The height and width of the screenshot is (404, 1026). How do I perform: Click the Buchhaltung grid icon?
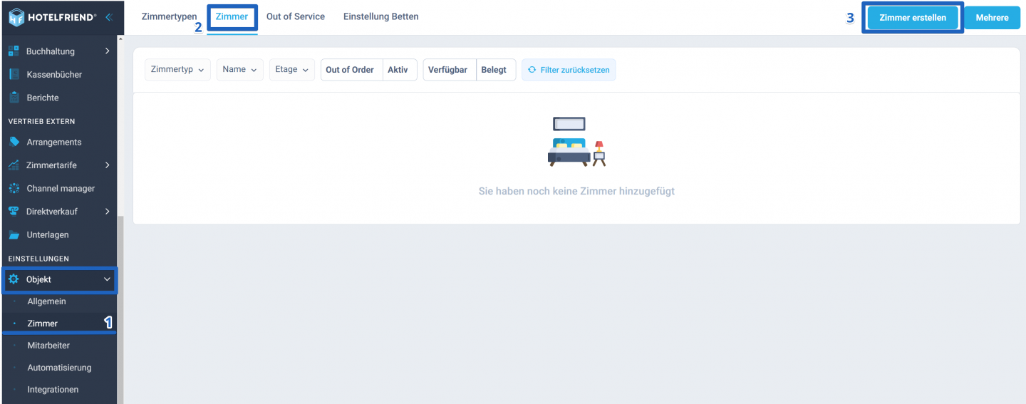(x=14, y=51)
